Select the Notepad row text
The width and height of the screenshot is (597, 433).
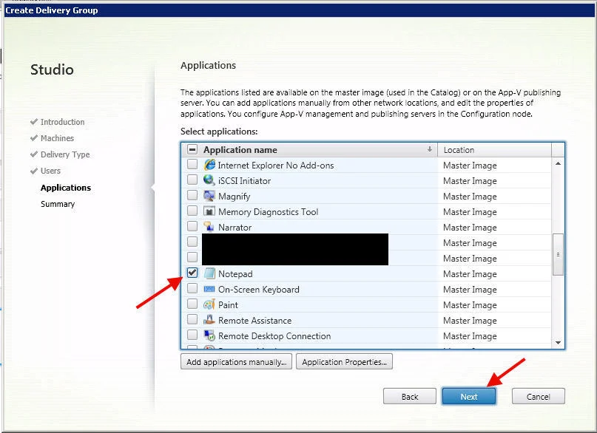point(235,273)
